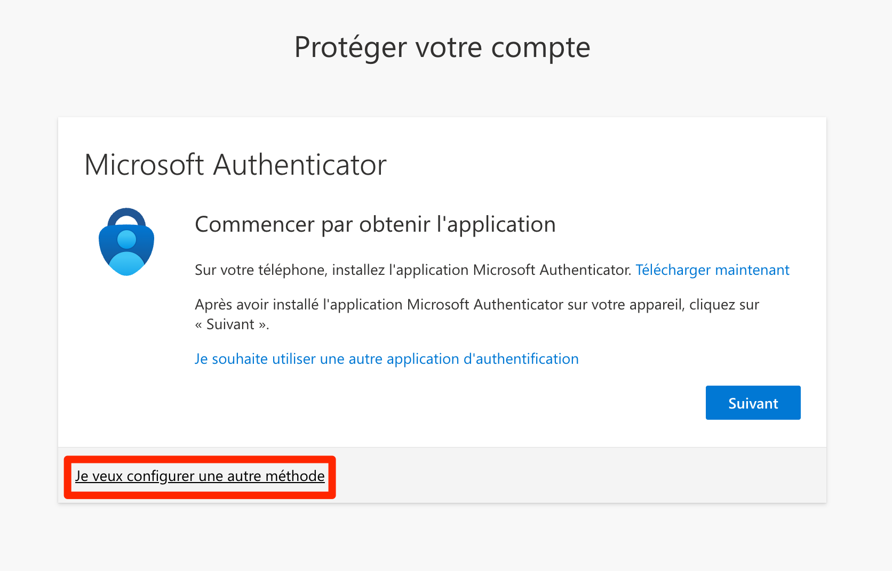Click the "Protéger votre compte" page title
892x571 pixels.
pyautogui.click(x=442, y=47)
